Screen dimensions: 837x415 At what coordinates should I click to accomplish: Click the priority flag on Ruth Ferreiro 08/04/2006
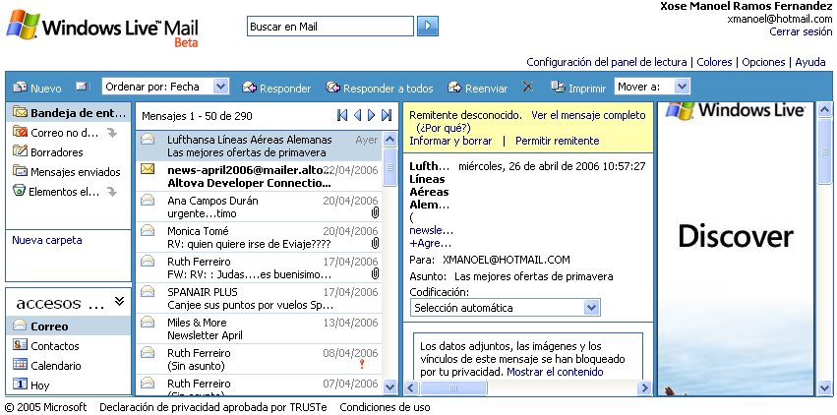[x=362, y=364]
